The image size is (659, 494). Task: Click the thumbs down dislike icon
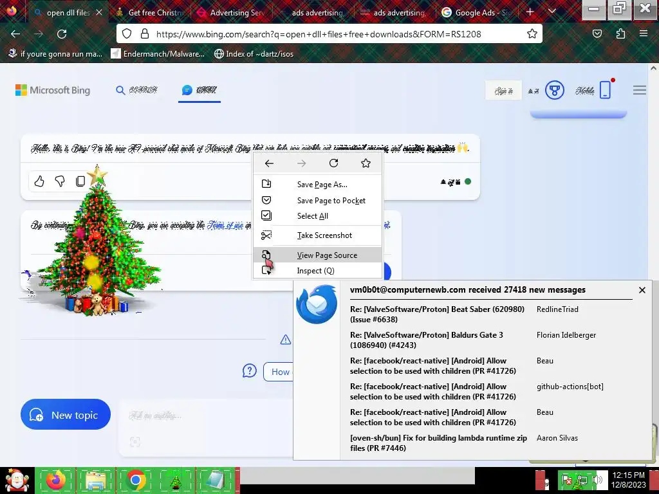pyautogui.click(x=60, y=181)
